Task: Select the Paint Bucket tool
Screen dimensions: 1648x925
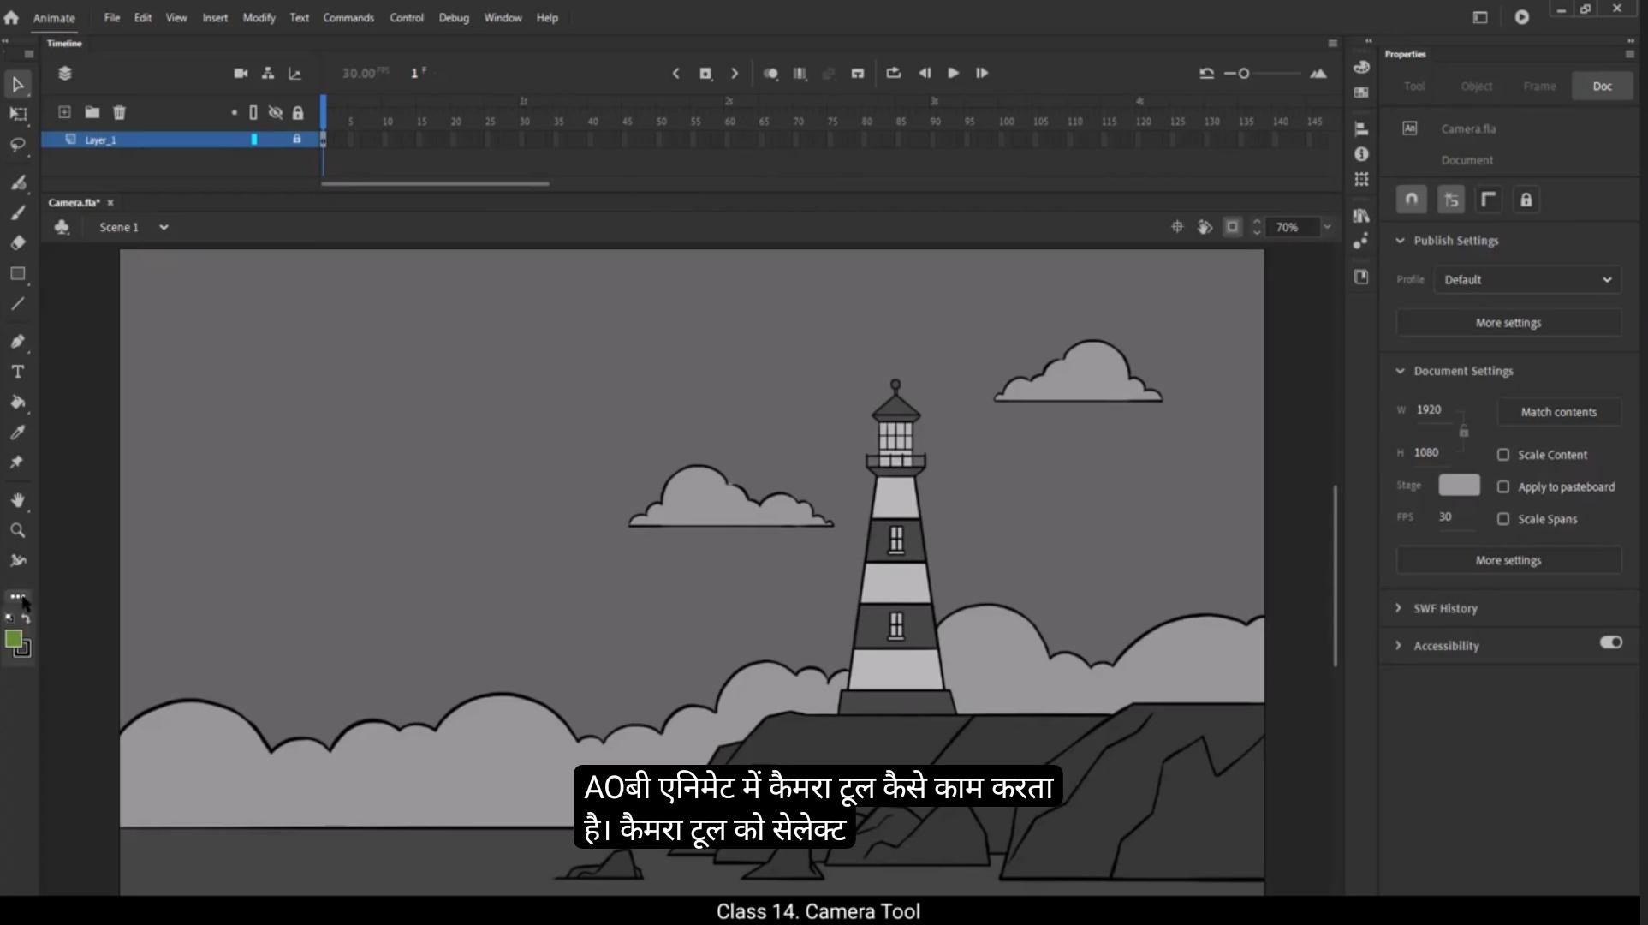Action: (18, 403)
